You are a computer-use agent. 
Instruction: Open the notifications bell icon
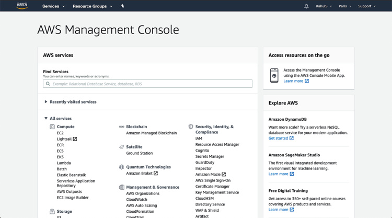click(306, 6)
